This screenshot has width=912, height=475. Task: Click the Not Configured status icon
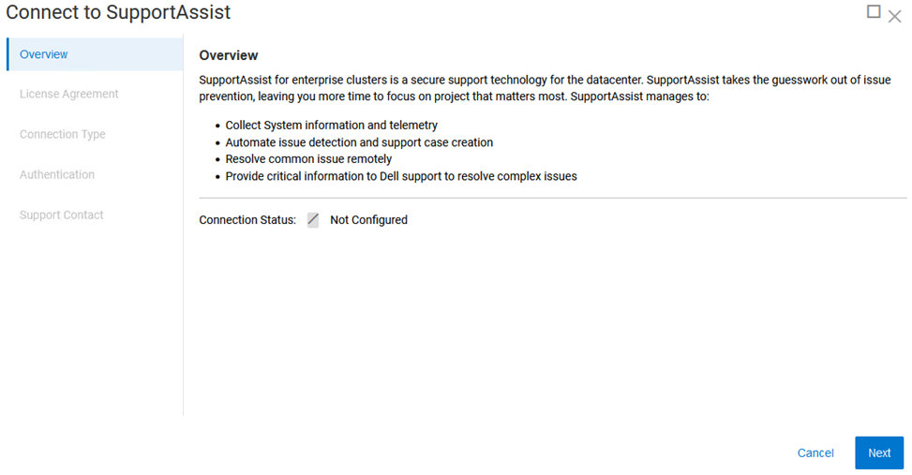pos(313,220)
